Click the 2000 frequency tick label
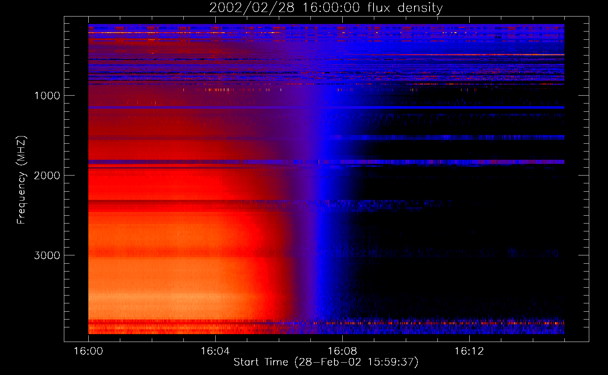 click(47, 175)
